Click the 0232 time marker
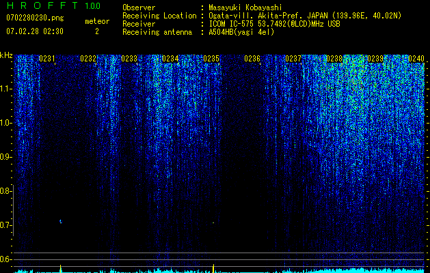430x273 pixels. (x=88, y=59)
